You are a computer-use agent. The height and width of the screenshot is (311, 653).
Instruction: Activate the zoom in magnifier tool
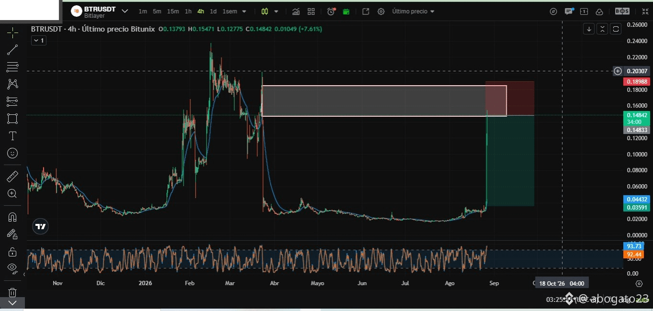12,193
